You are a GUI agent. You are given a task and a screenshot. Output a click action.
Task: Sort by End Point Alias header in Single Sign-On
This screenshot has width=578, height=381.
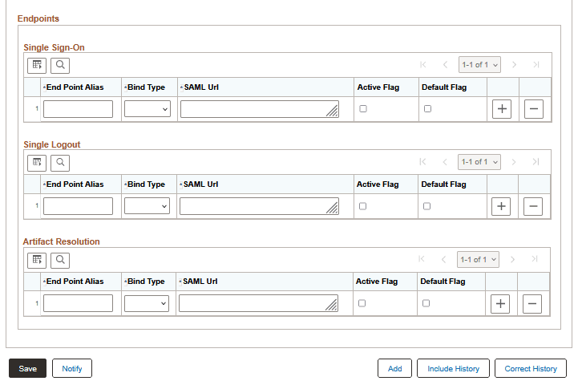pyautogui.click(x=75, y=87)
